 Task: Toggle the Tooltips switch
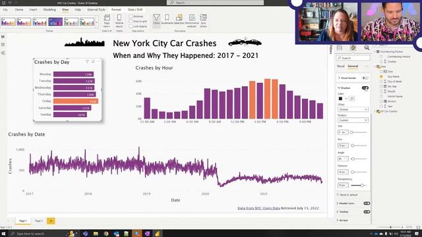[367, 212]
